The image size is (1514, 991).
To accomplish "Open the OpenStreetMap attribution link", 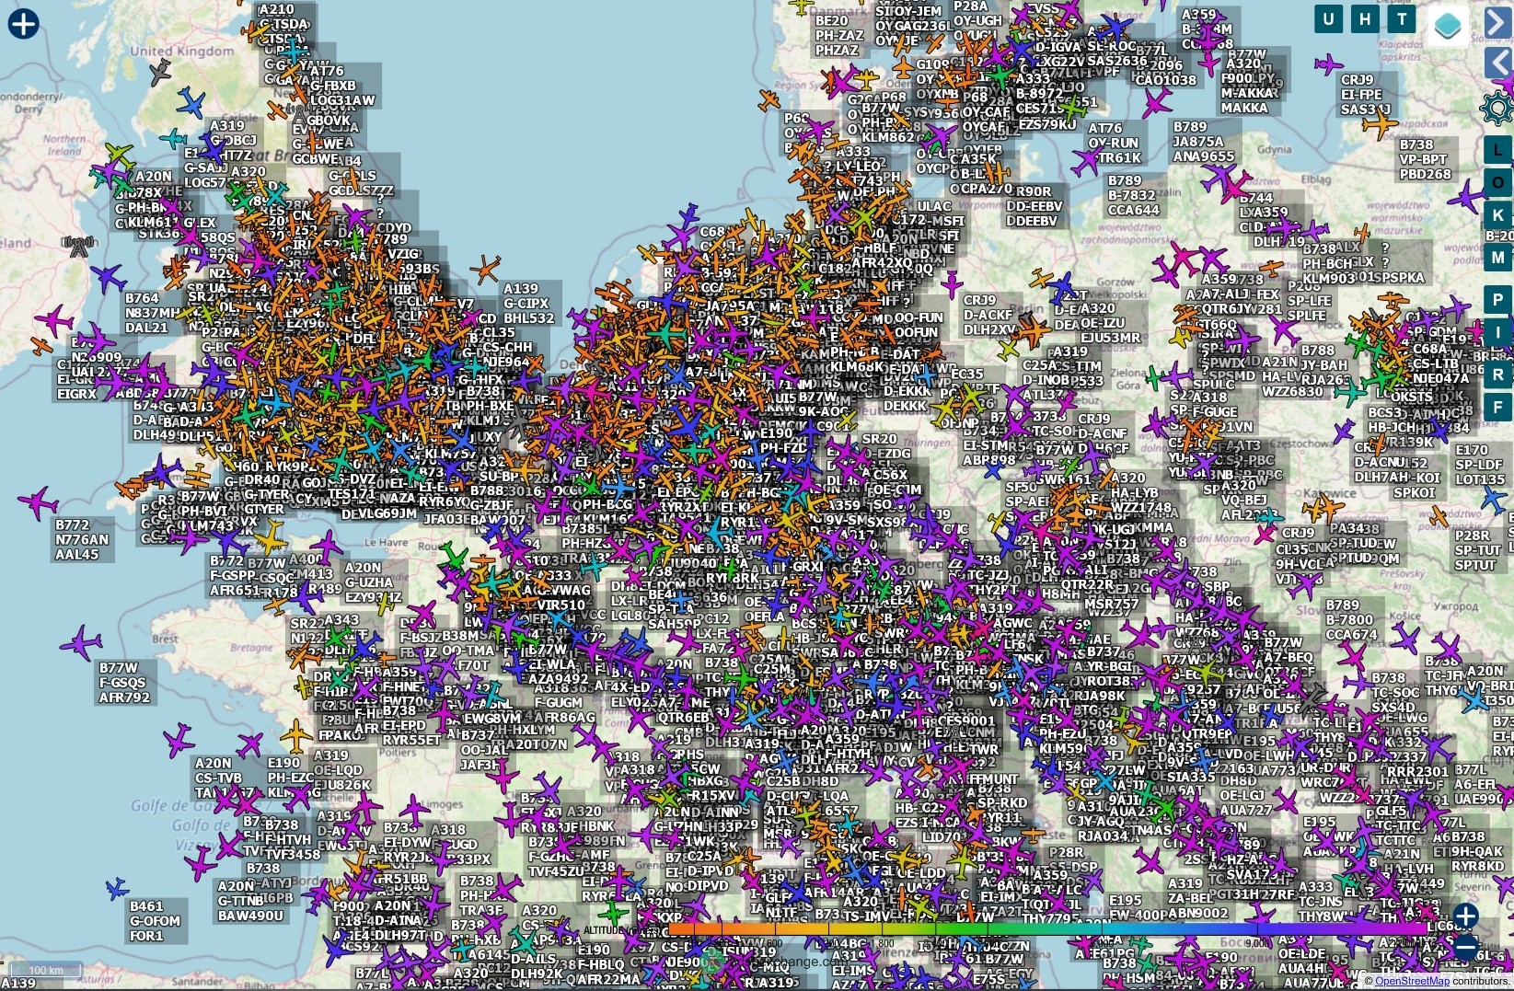I will (x=1412, y=981).
